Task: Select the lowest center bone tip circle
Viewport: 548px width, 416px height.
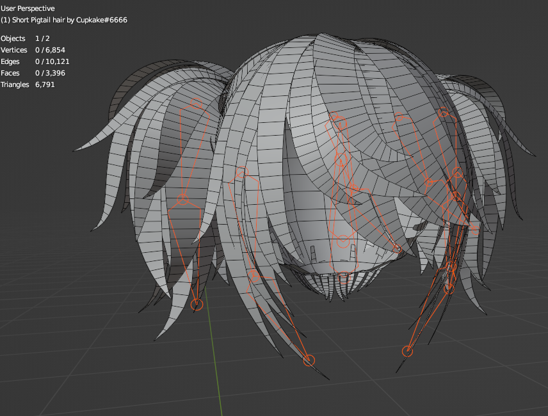Action: [309, 361]
